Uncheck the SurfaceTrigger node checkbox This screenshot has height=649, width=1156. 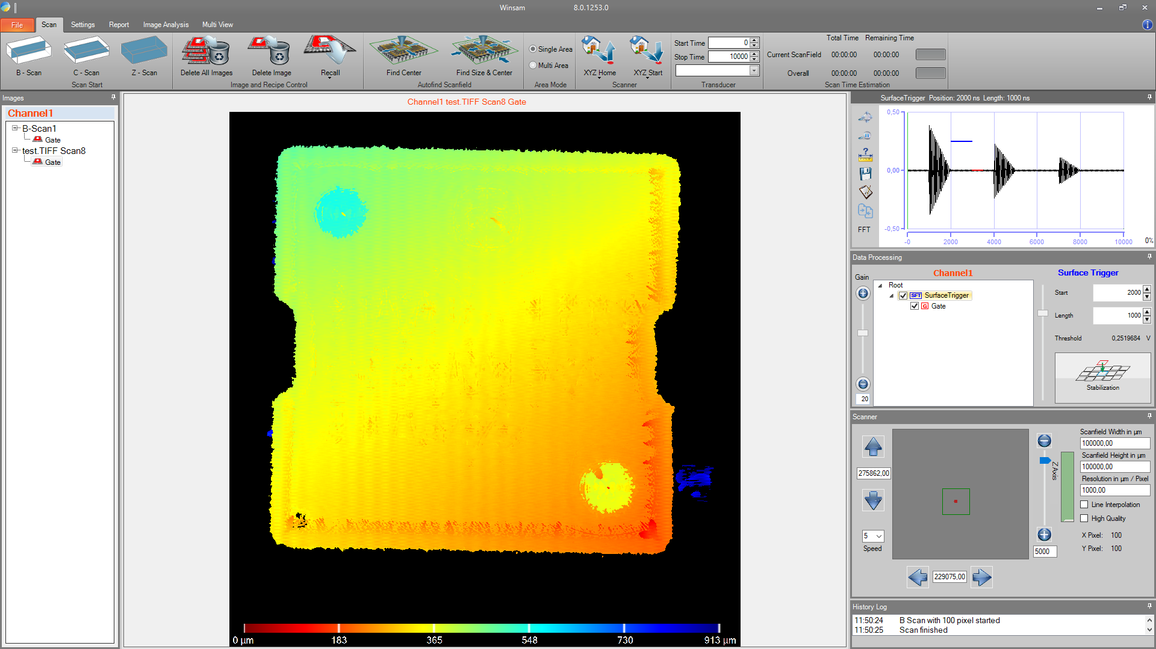tap(903, 295)
